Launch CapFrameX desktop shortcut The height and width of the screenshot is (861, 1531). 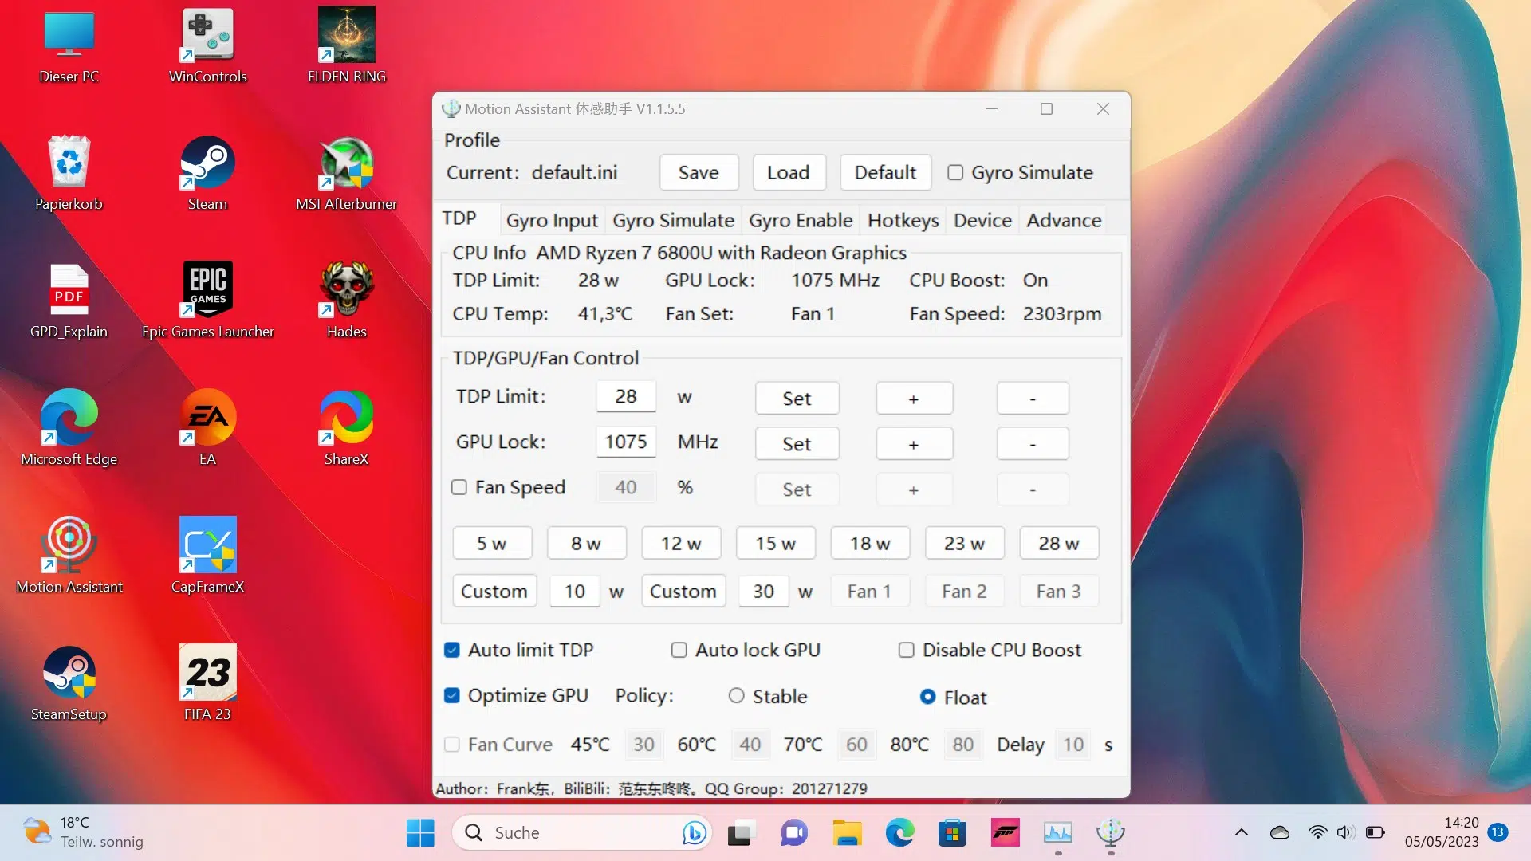coord(207,556)
